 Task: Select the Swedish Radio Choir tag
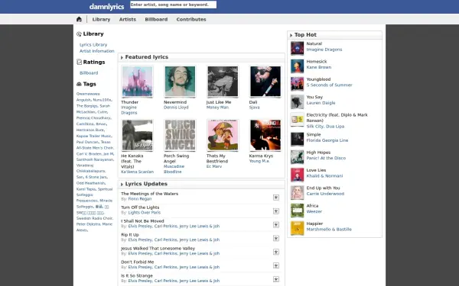pos(94,218)
